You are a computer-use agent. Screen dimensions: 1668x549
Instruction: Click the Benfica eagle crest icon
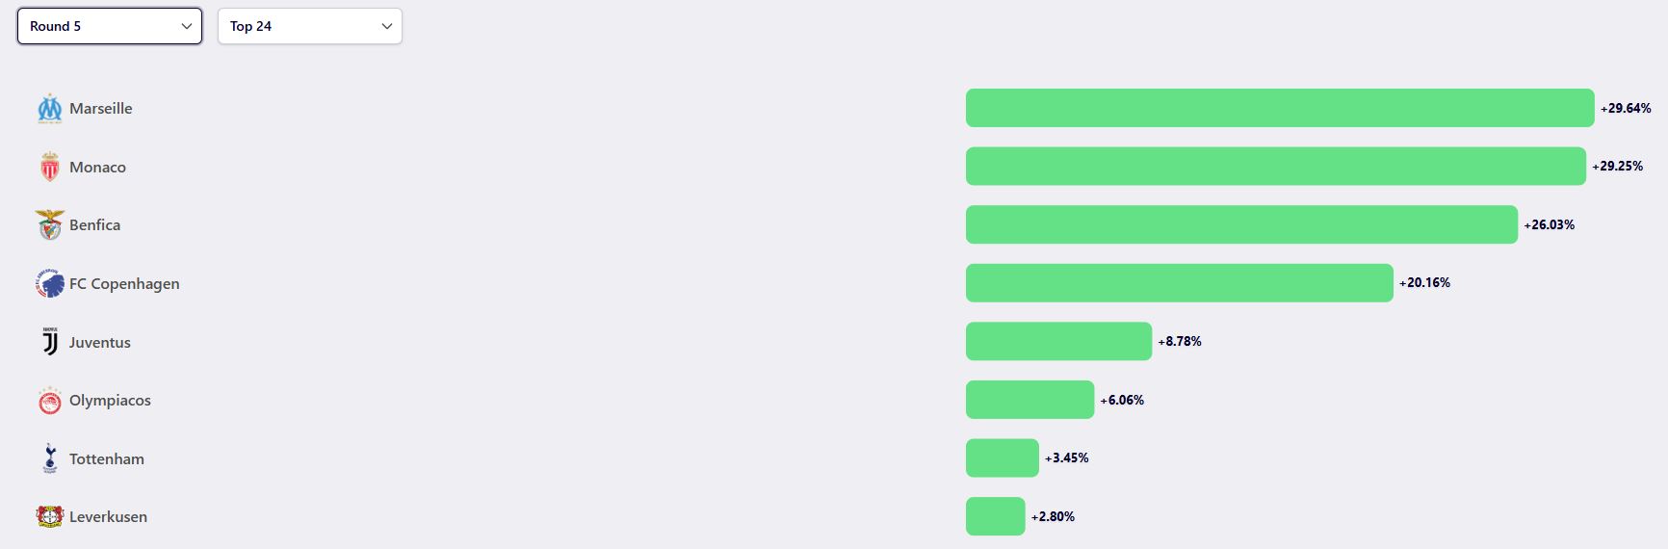pos(49,225)
